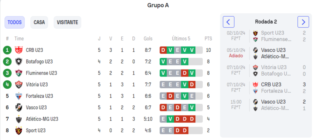The height and width of the screenshot is (140, 315).
Task: Click the Sport U23 crest in standings
Action: pos(19,130)
